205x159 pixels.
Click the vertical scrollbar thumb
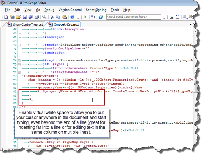point(195,84)
